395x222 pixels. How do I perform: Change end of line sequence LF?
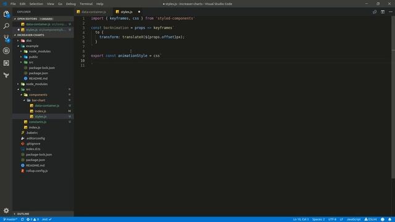(x=341, y=220)
